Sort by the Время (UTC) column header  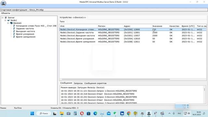tap(188, 26)
